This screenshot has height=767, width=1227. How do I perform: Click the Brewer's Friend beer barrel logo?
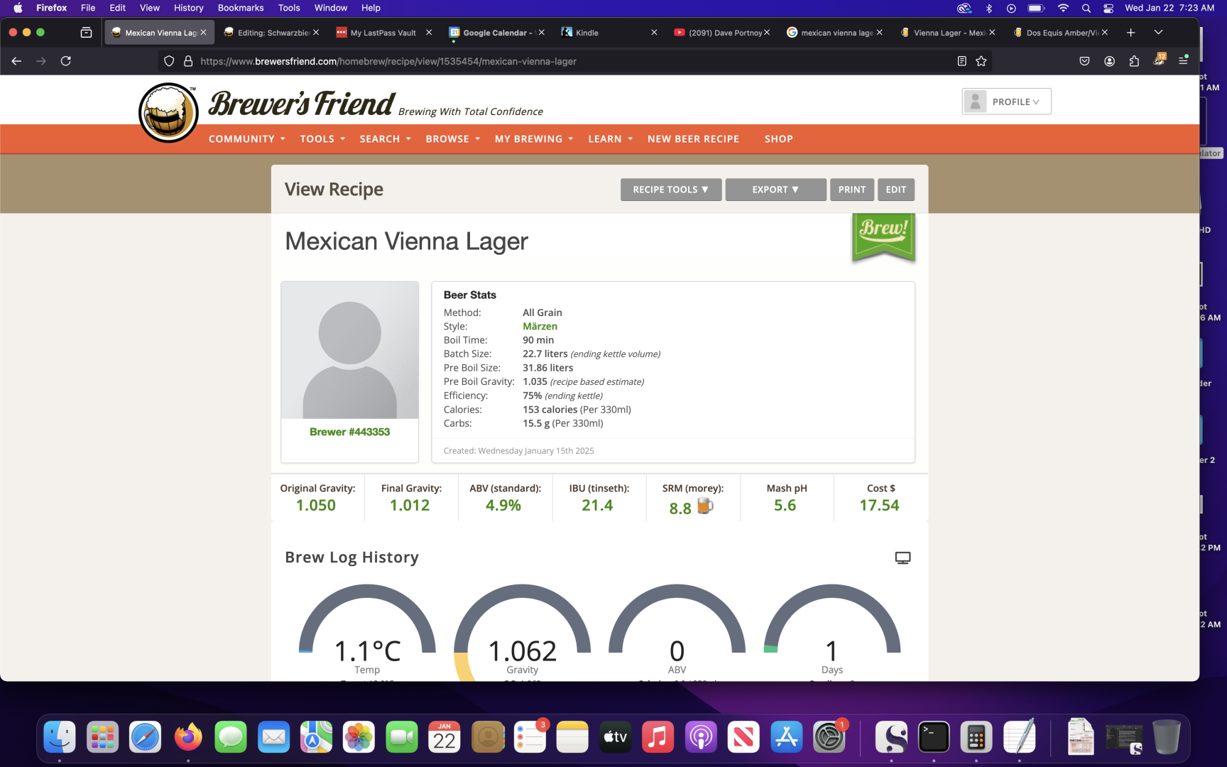pyautogui.click(x=168, y=113)
